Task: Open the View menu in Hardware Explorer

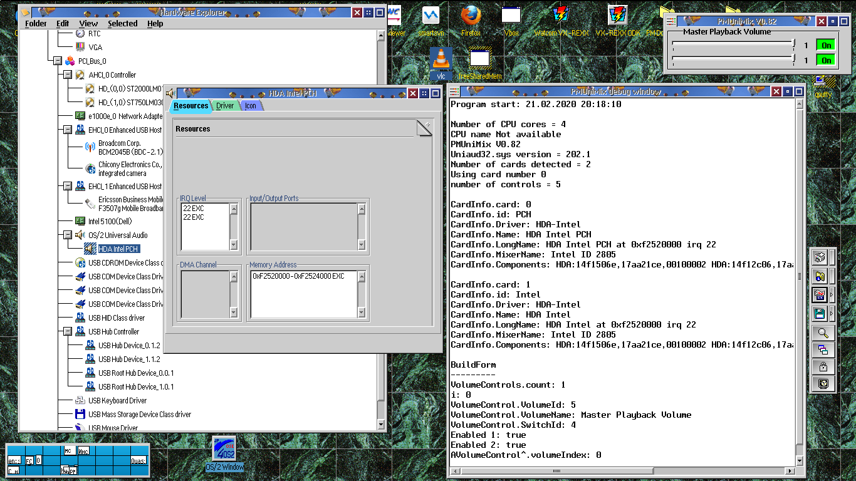Action: 88,24
